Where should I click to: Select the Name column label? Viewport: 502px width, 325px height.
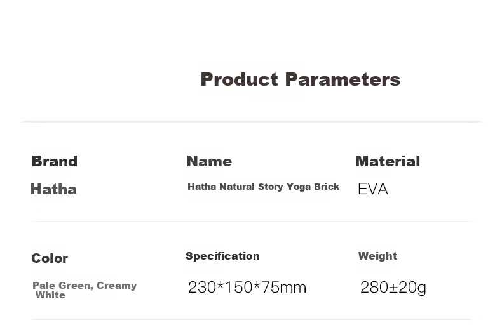click(x=209, y=161)
